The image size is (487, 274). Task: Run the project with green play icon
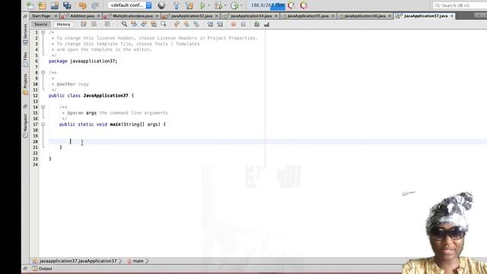point(202,5)
